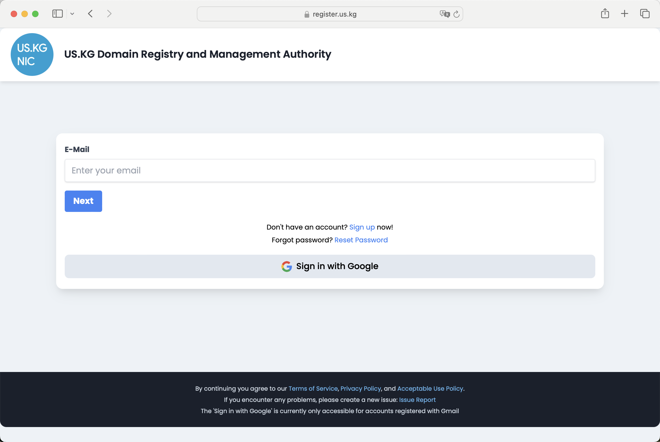Reload the page with refresh icon
The height and width of the screenshot is (442, 660).
click(x=456, y=14)
